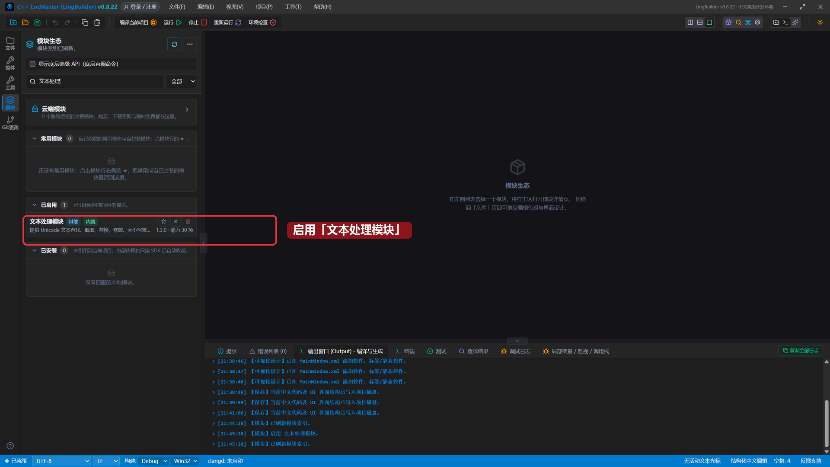
Task: Expand 云端模块 card arrow
Action: click(x=187, y=110)
